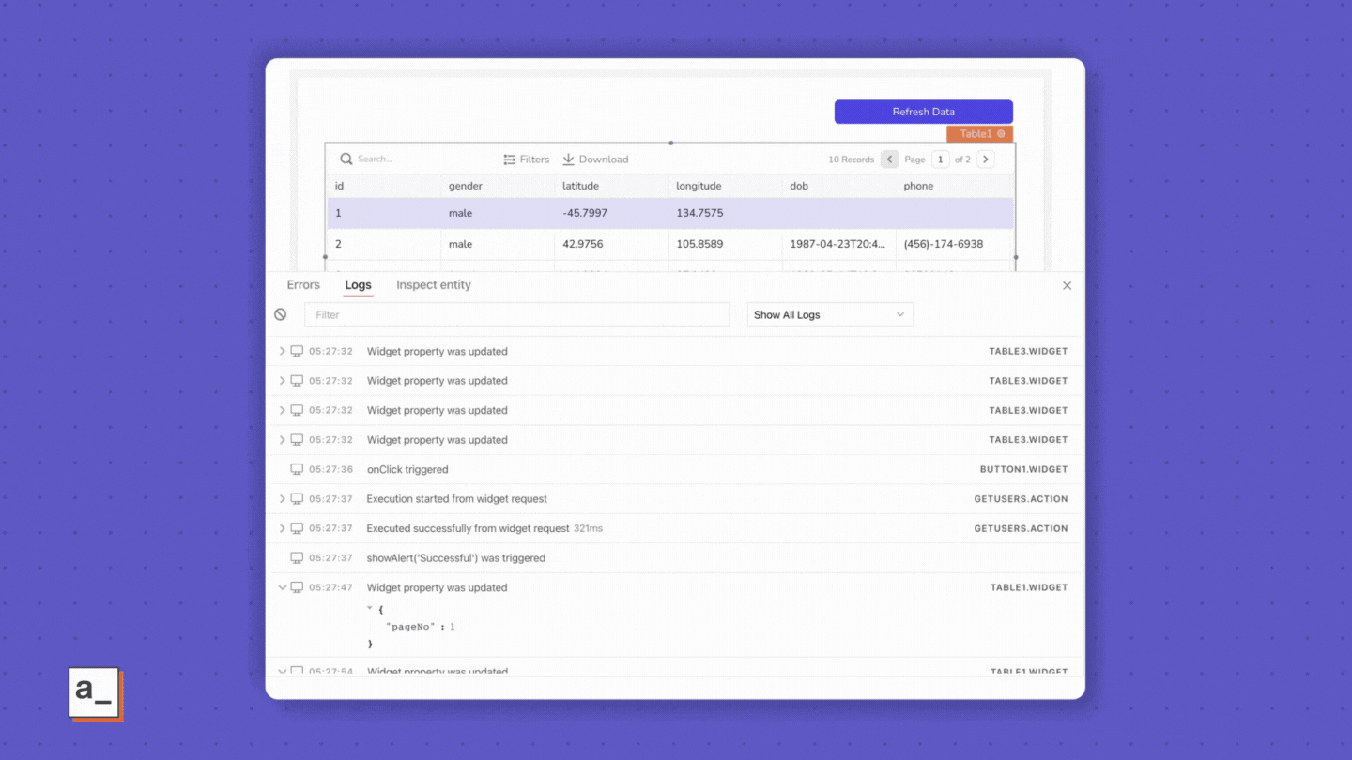The image size is (1352, 760).
Task: Click monitor icon of showAlert log
Action: coord(297,557)
